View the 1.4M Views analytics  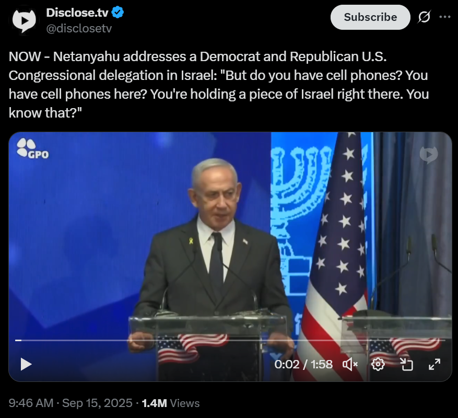pos(171,403)
